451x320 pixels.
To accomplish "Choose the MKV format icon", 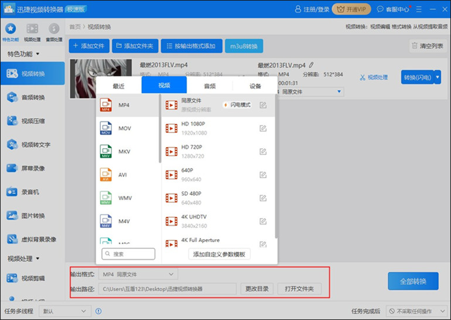I will (x=106, y=151).
